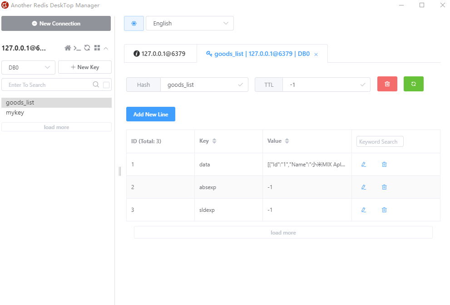
Task: Click the search magnifier icon
Action: 96,85
